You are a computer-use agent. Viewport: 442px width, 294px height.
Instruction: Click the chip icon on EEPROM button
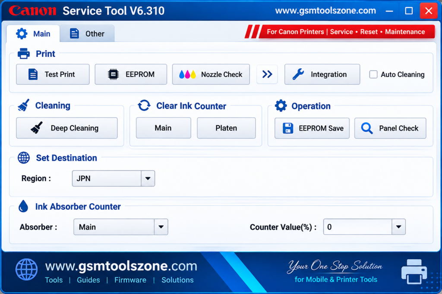click(114, 74)
